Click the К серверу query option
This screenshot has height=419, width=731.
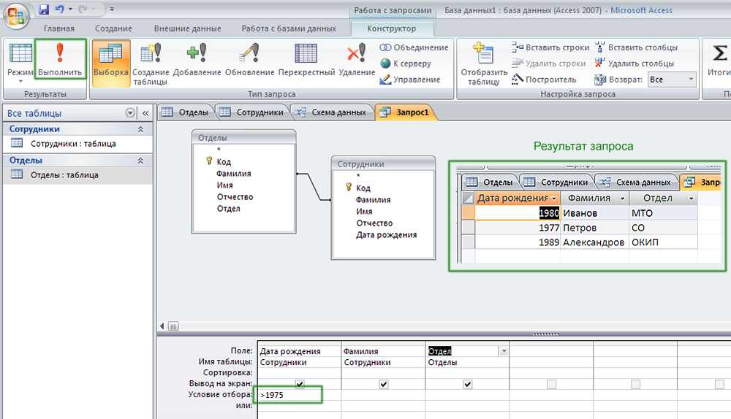click(406, 64)
